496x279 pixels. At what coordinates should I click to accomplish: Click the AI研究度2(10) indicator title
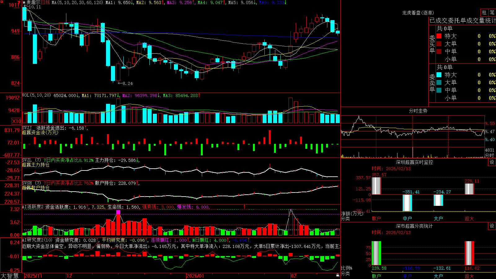[37, 240]
